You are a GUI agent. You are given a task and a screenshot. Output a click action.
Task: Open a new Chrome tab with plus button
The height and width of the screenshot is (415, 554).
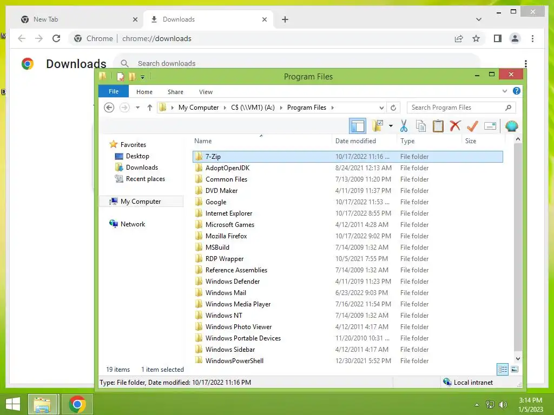tap(285, 19)
